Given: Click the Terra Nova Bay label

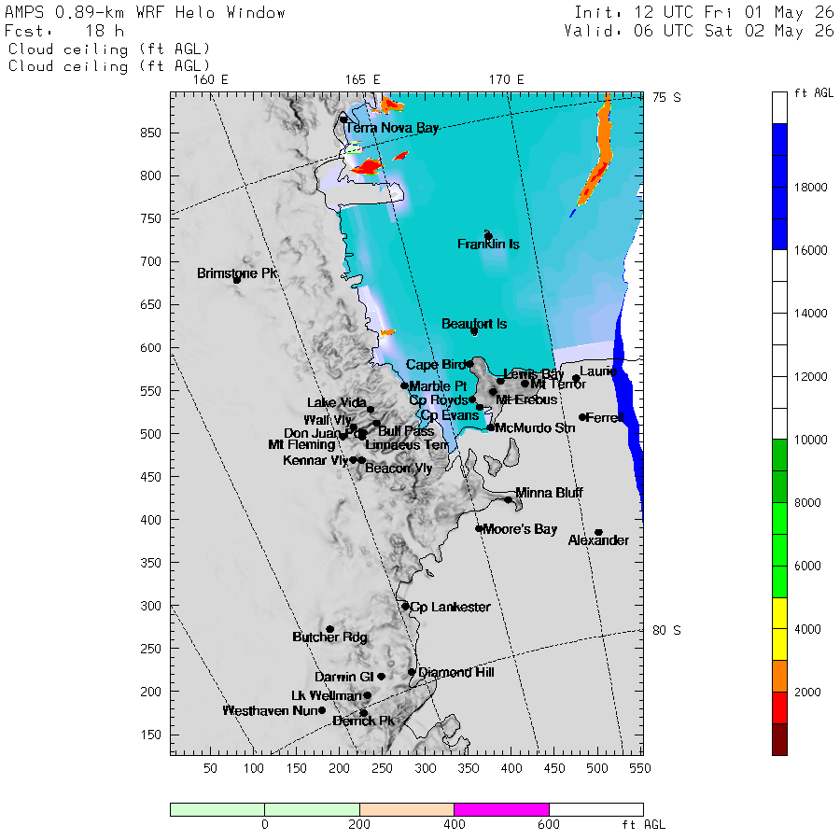Looking at the screenshot, I should coord(392,128).
